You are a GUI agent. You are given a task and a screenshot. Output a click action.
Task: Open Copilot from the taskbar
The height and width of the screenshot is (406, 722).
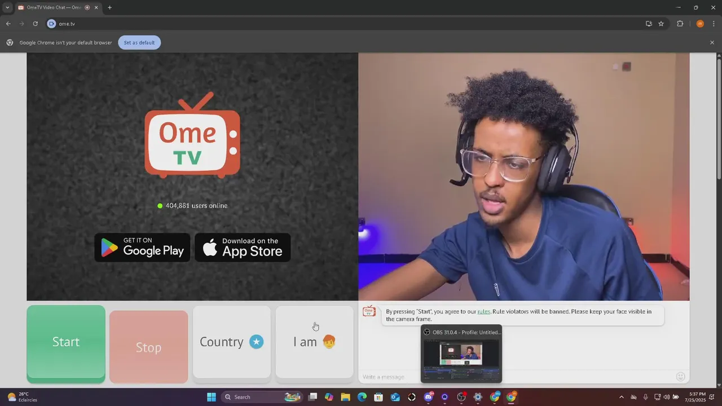329,397
